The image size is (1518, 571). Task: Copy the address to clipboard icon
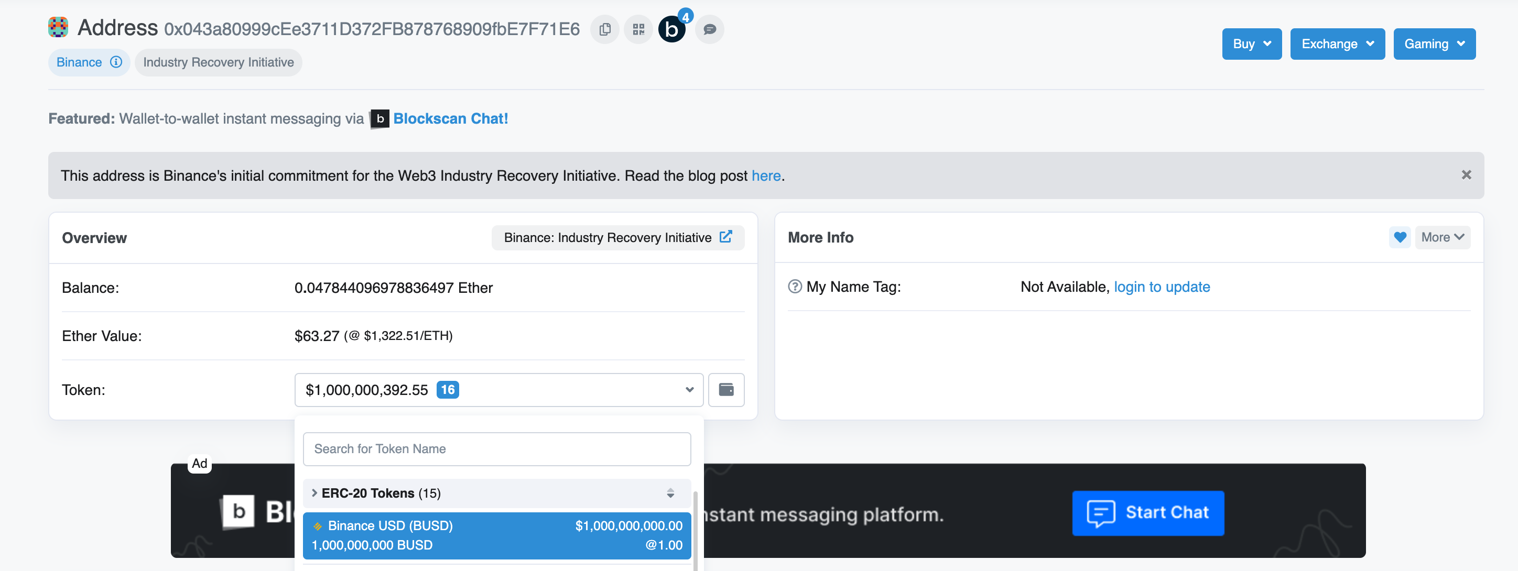pos(604,29)
